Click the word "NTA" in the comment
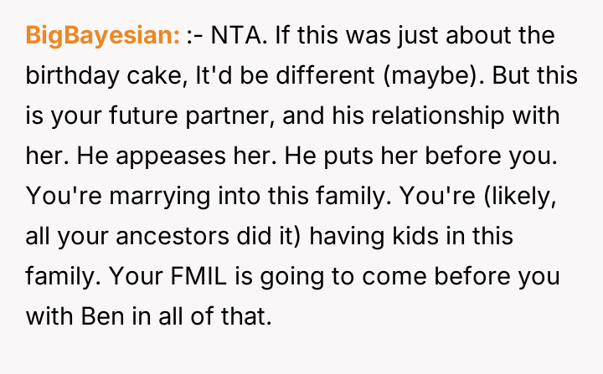This screenshot has height=374, width=603. [235, 35]
